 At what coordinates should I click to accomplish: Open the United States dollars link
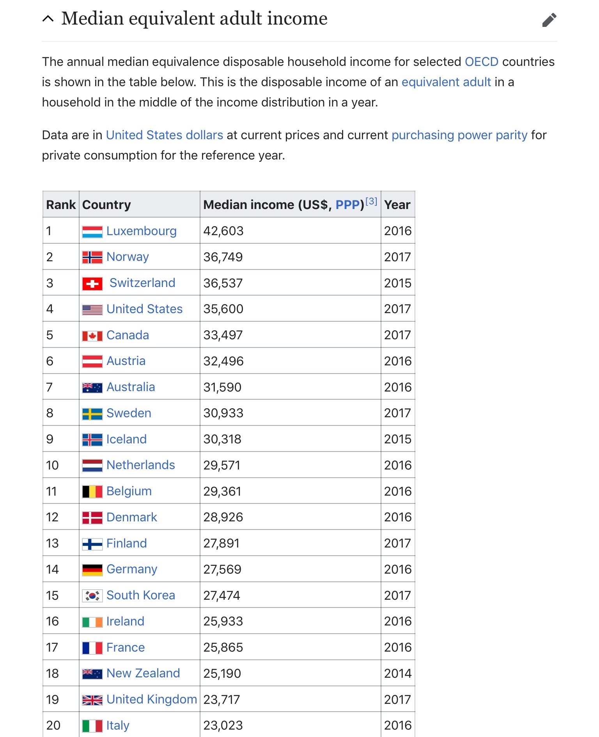tap(165, 135)
